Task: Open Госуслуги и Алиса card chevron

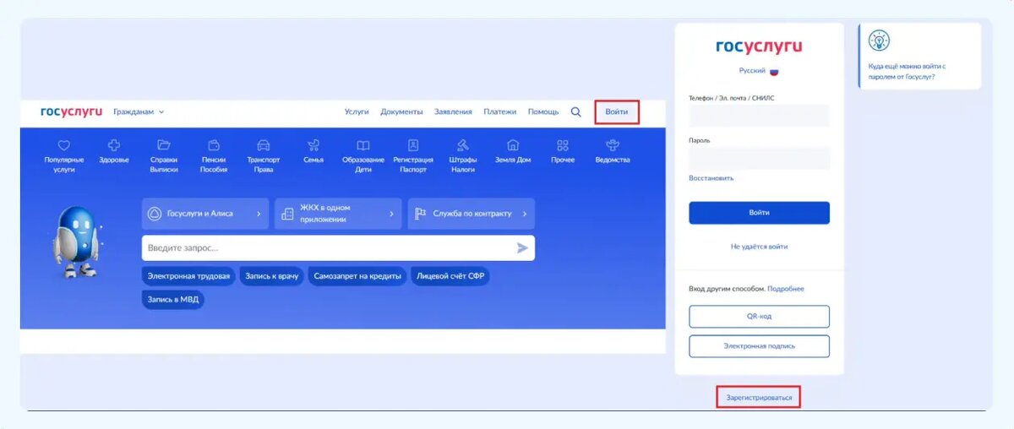Action: click(259, 214)
